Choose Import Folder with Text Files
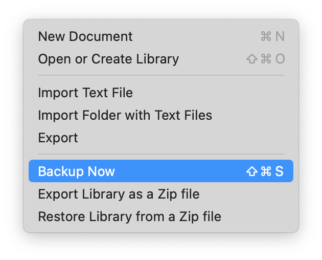This screenshot has height=260, width=322. click(161, 115)
